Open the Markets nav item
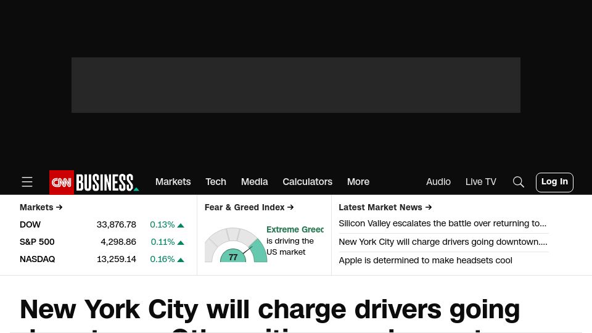The height and width of the screenshot is (333, 592). (x=173, y=181)
